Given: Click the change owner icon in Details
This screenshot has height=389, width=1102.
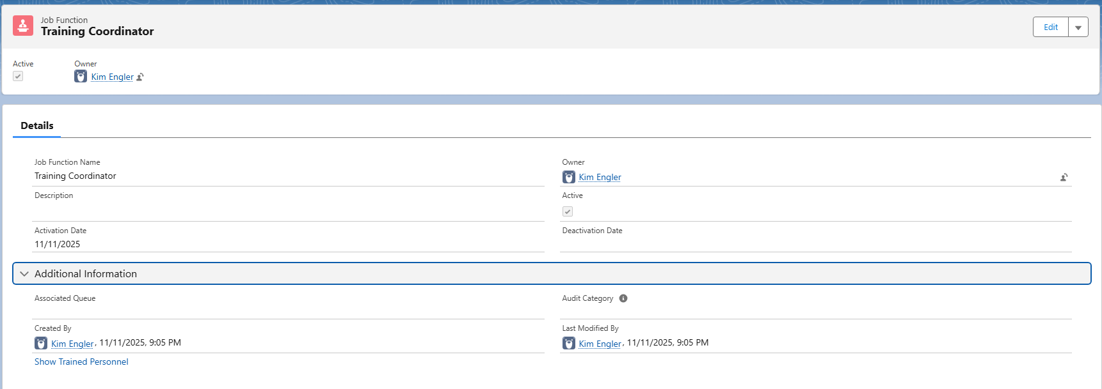Looking at the screenshot, I should coord(1064,178).
